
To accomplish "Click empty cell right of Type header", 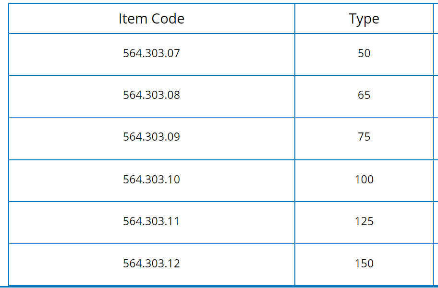I will 436,19.
